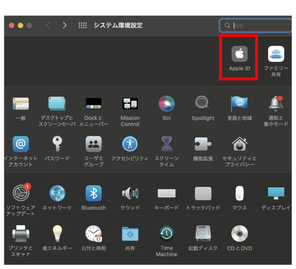
Task: Open ソフトウェアアップデート with badge
Action: coord(20,193)
